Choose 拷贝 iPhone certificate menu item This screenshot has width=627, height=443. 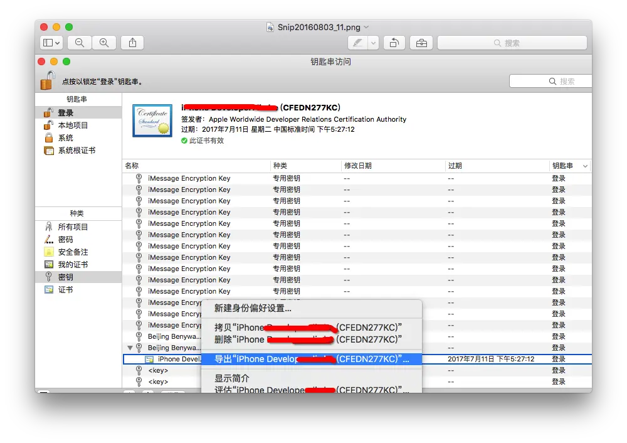[312, 328]
